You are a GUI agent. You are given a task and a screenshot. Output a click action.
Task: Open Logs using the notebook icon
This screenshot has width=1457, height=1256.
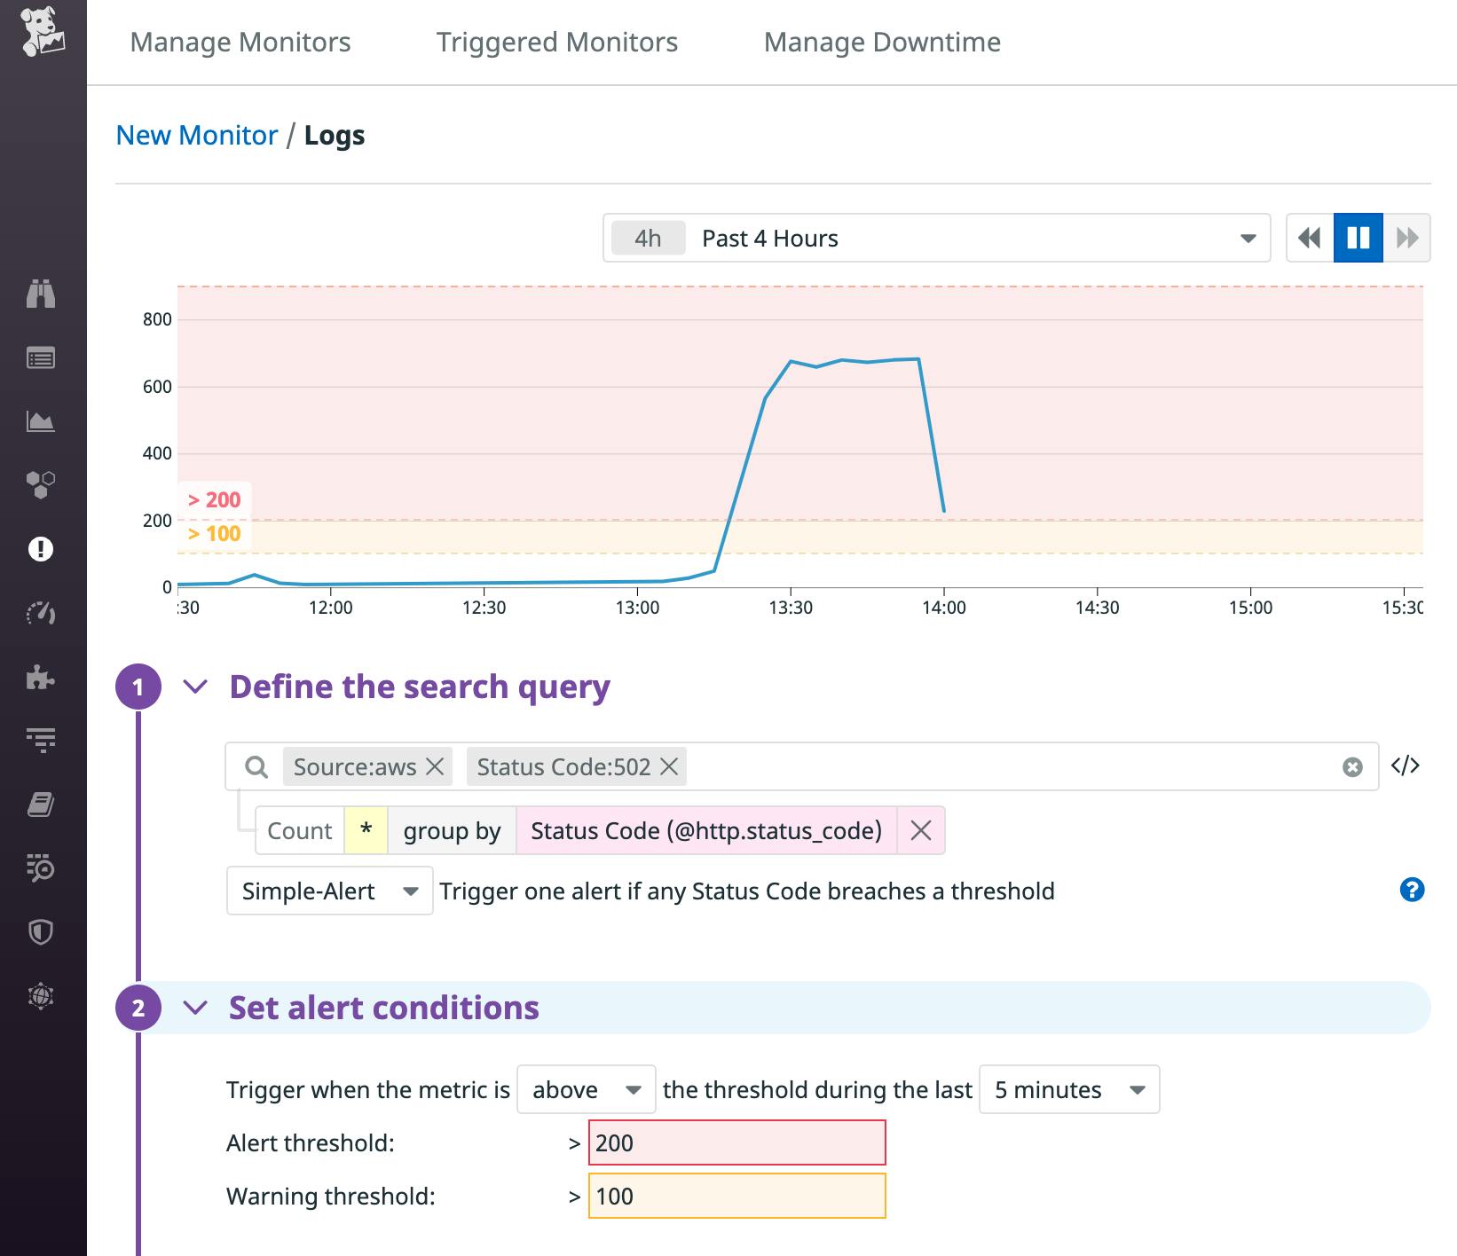point(42,805)
